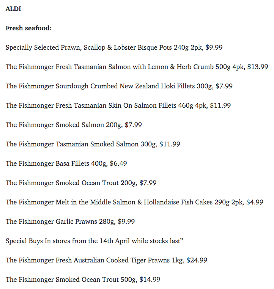This screenshot has height=289, width=274.
Task: Click the Lemon & Herb Crumb salmon line
Action: 137,67
